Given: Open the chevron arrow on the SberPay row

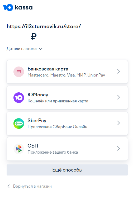Looking at the screenshot, I should 118,123.
